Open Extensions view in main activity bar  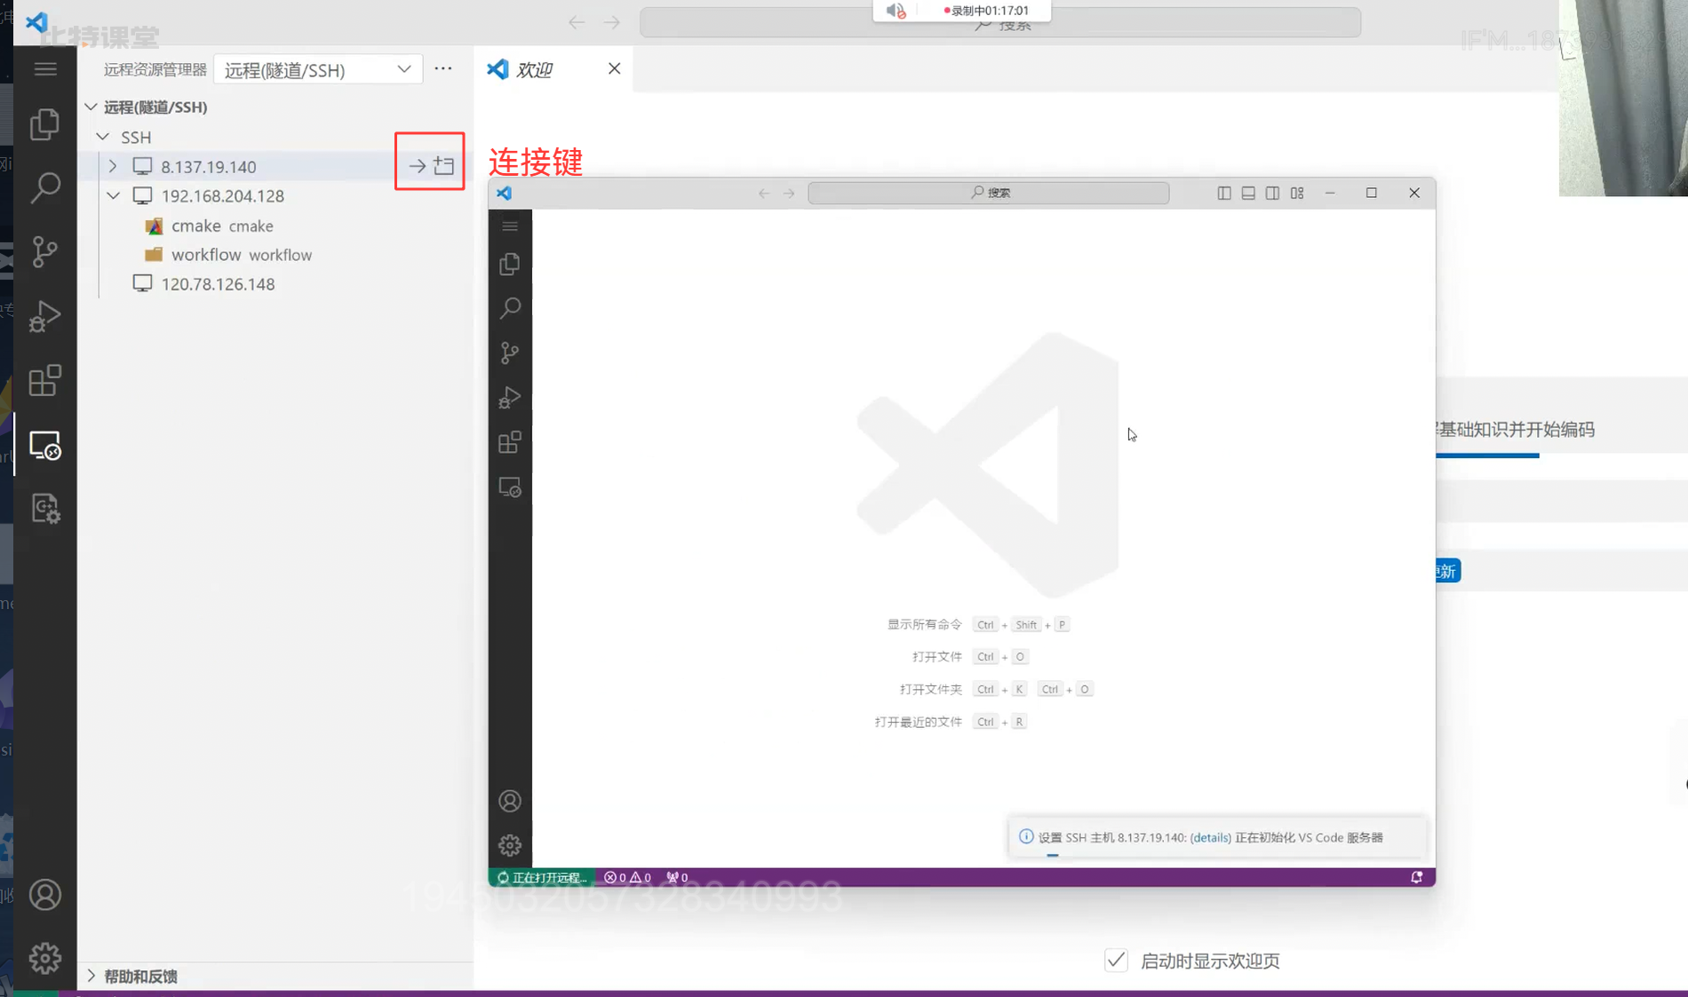[44, 381]
